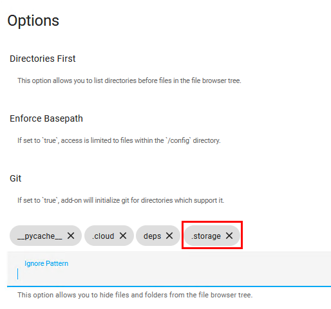331x309 pixels.
Task: Click the access limited to files description
Action: tap(119, 140)
